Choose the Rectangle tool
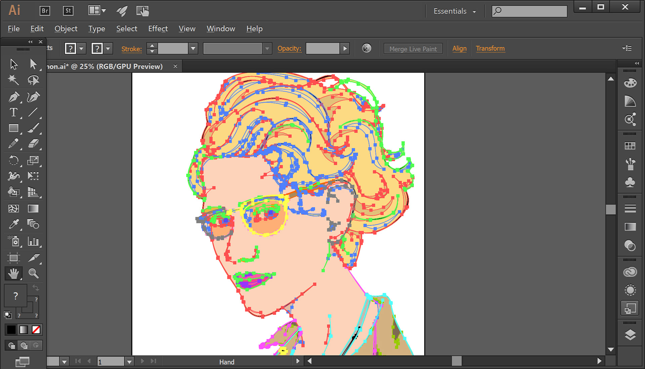Screen dimensions: 645x369 [14, 128]
